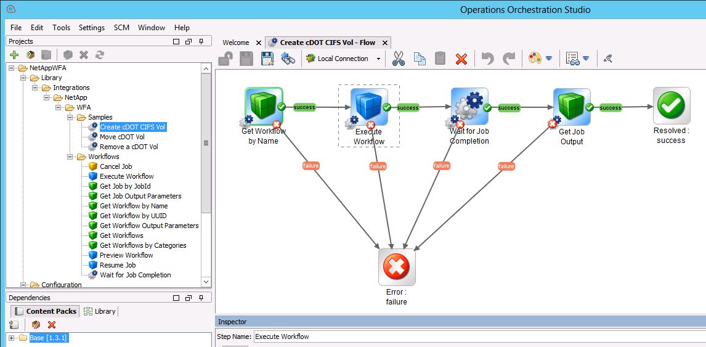Select the Get Job Output step
The width and height of the screenshot is (706, 347).
(572, 107)
